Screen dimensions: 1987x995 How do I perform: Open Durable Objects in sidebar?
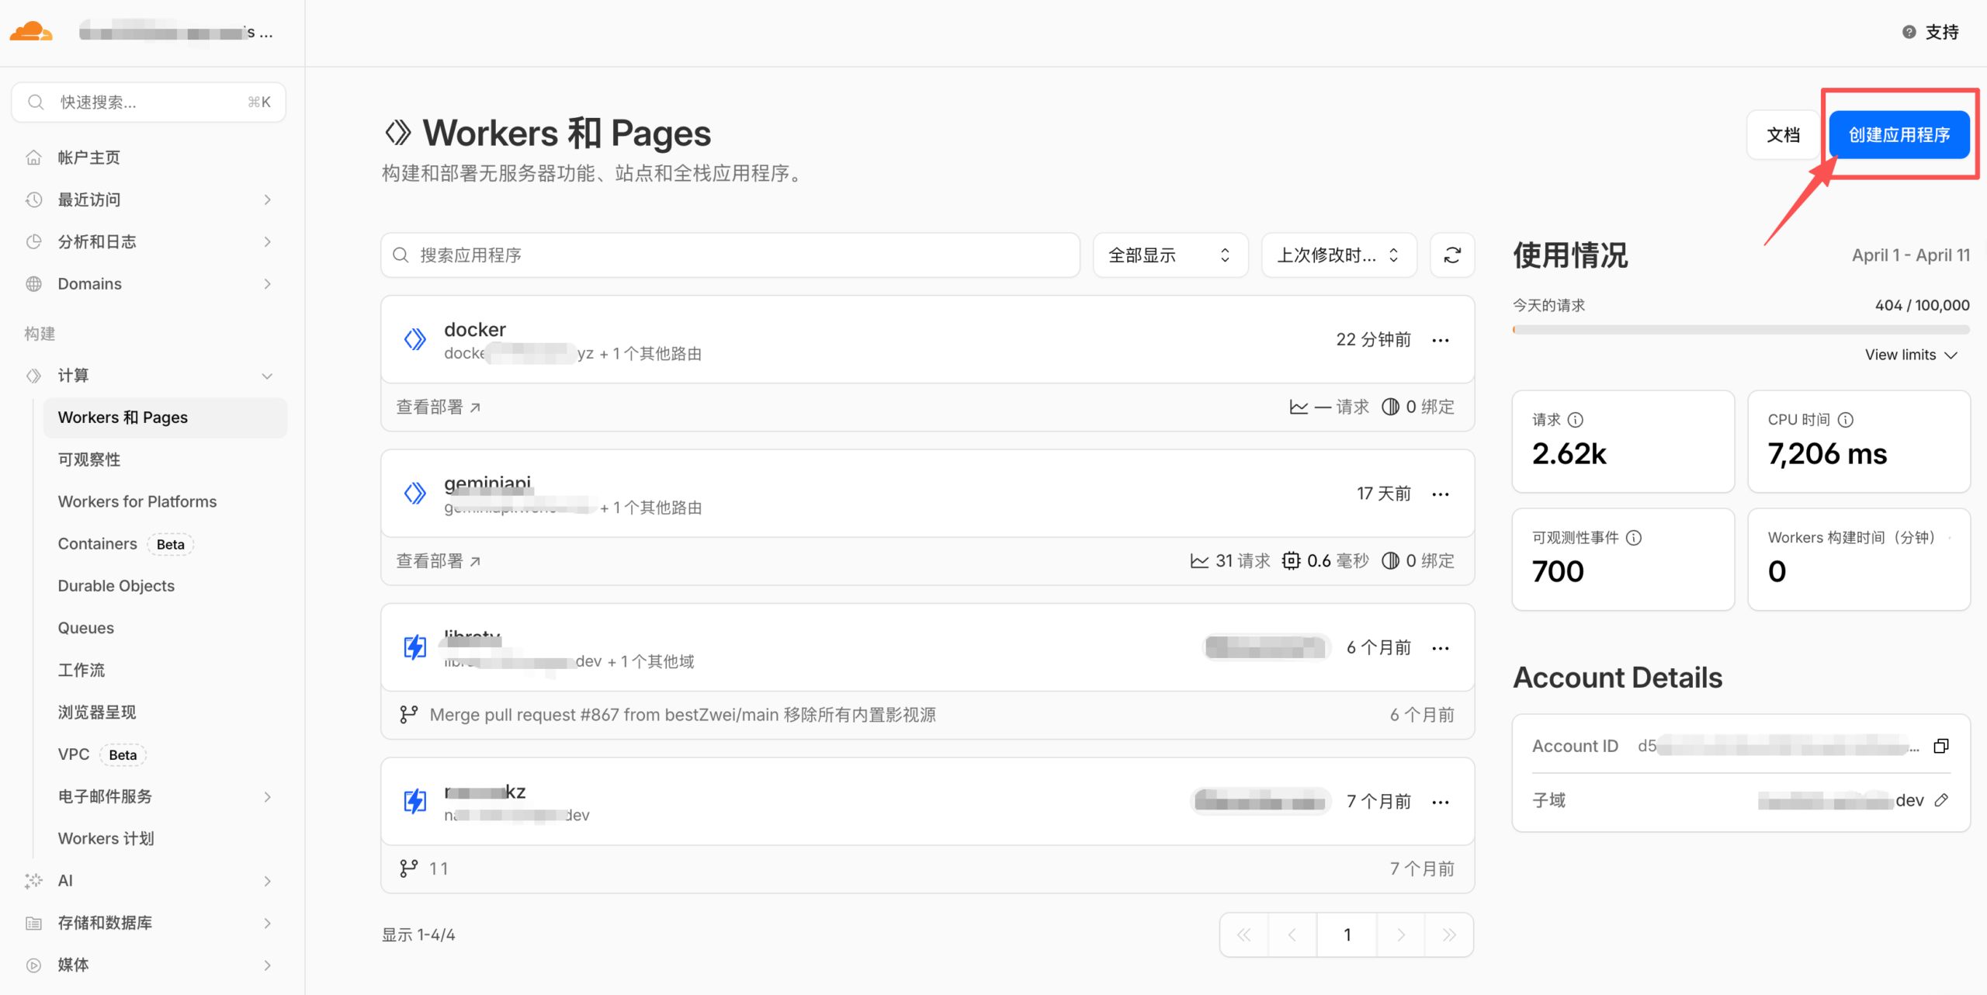(116, 586)
